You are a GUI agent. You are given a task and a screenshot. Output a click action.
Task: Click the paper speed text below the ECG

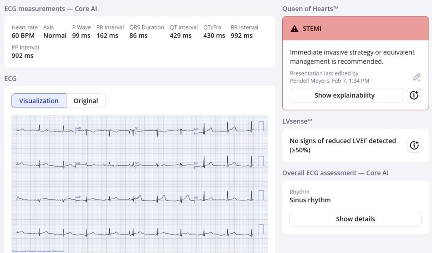[x=39, y=250]
